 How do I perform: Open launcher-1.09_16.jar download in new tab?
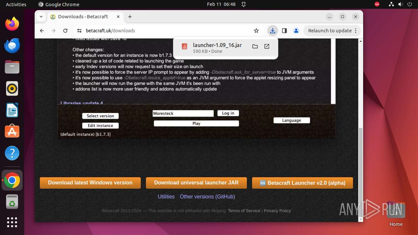click(x=267, y=46)
